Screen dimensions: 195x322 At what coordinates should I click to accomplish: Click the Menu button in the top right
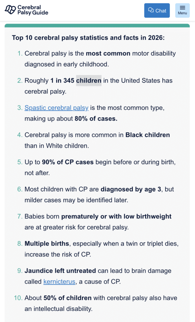(x=182, y=10)
